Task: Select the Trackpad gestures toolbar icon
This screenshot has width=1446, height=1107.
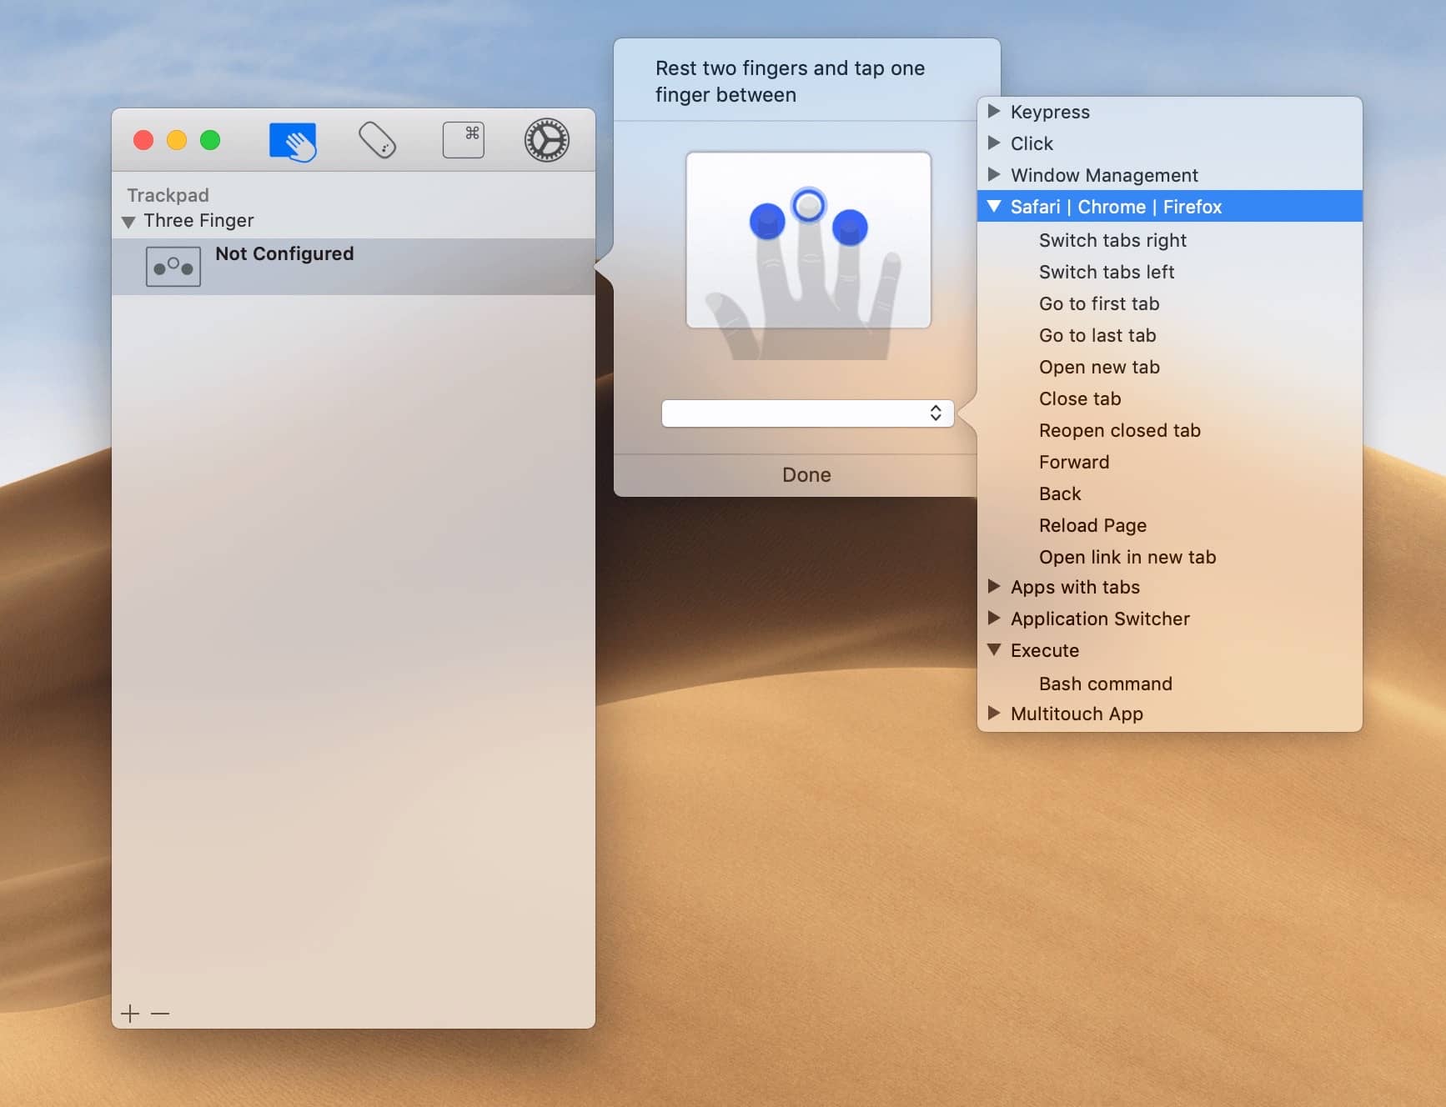Action: (x=293, y=141)
